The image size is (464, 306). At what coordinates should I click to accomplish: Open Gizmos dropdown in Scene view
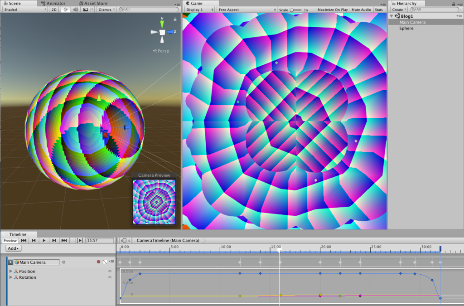click(106, 10)
